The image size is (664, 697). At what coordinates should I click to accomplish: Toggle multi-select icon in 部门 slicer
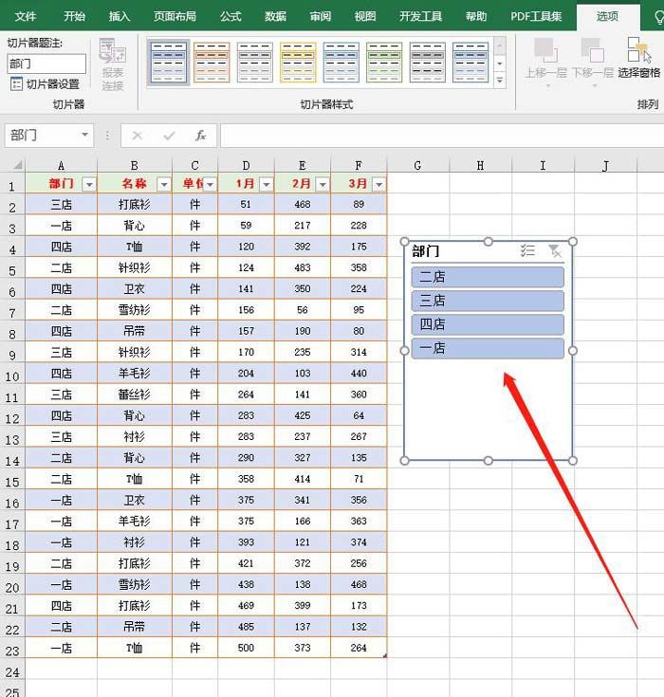[528, 251]
